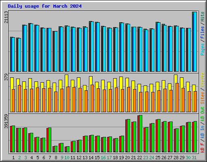Click day label 20 on the x-axis
The image size is (207, 162).
coord(127,158)
